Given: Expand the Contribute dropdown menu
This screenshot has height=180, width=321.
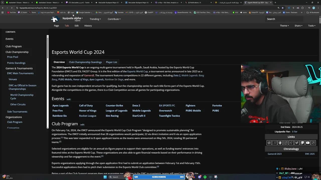Looking at the screenshot, I should coord(114,19).
